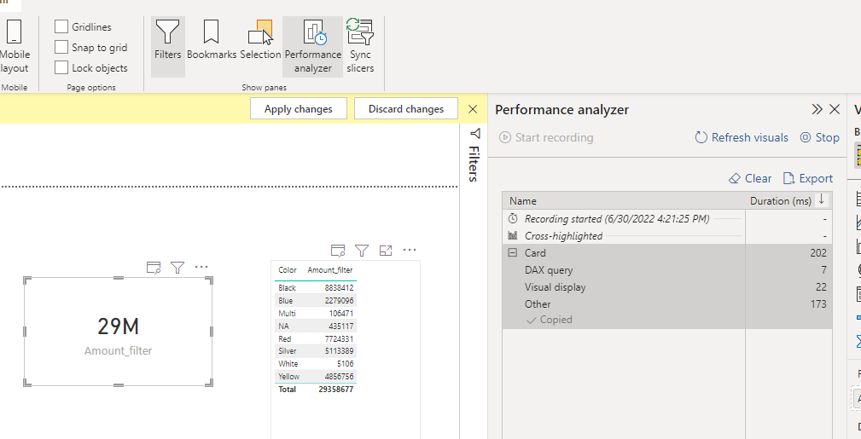Viewport: 861px width, 439px height.
Task: Select the Card row duration 202
Action: [x=818, y=253]
